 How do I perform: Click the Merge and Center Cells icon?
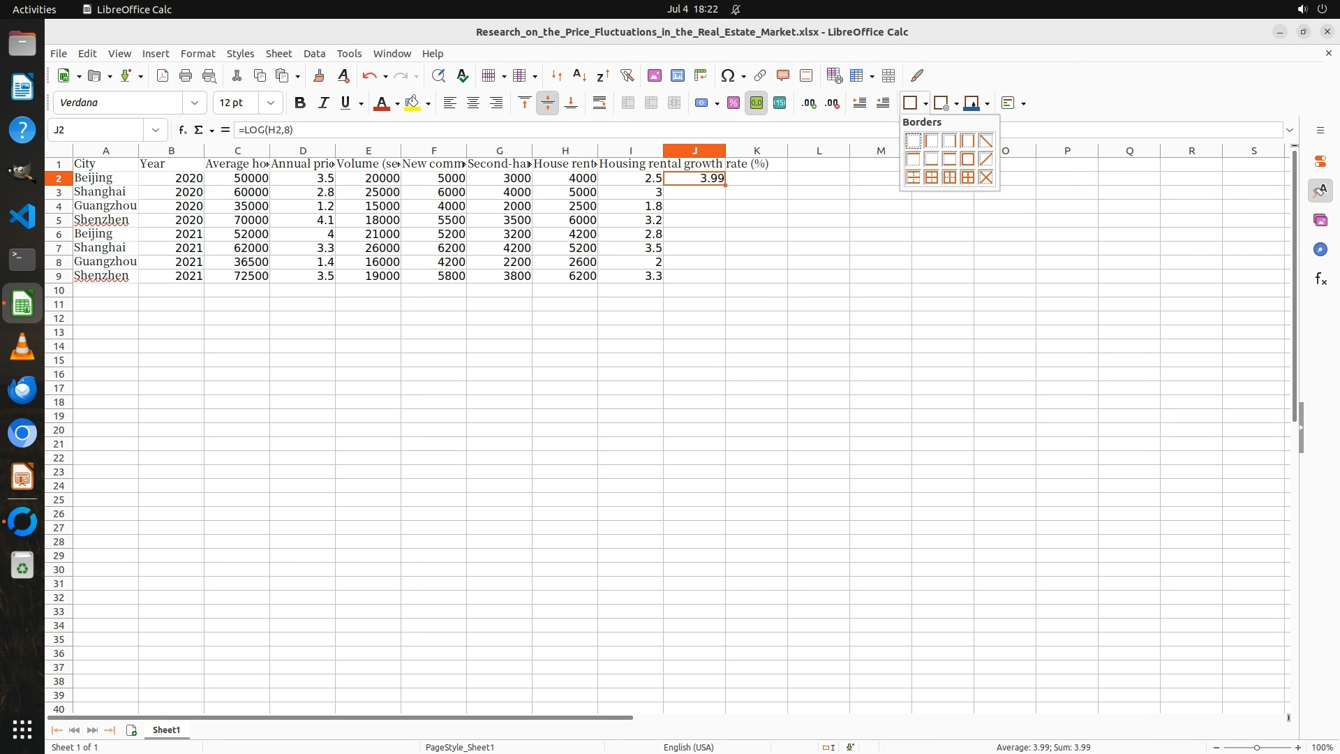click(x=628, y=103)
